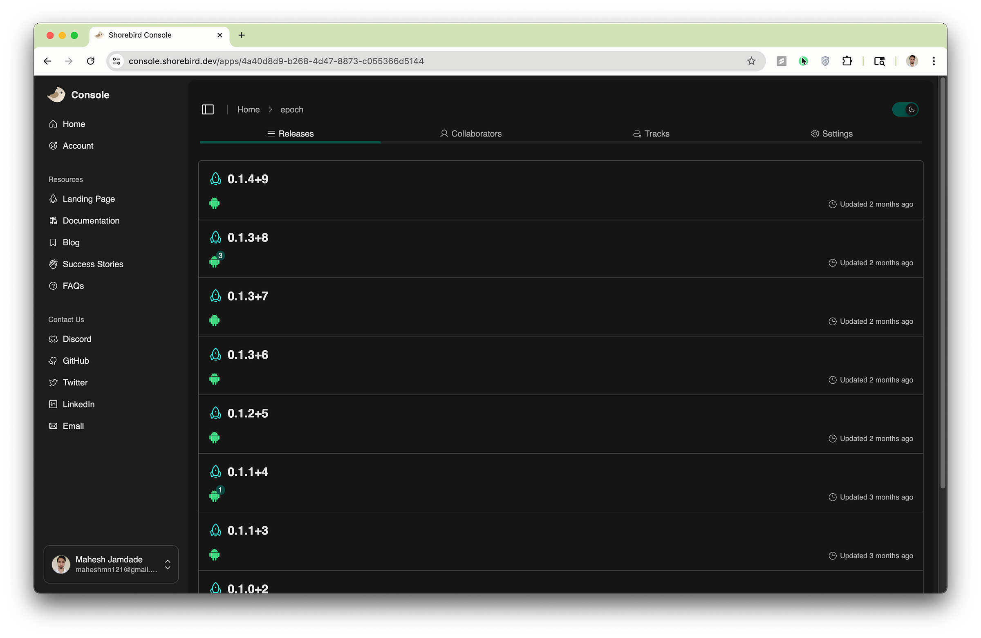View site information in the address bar
Viewport: 981px width, 638px height.
(116, 61)
